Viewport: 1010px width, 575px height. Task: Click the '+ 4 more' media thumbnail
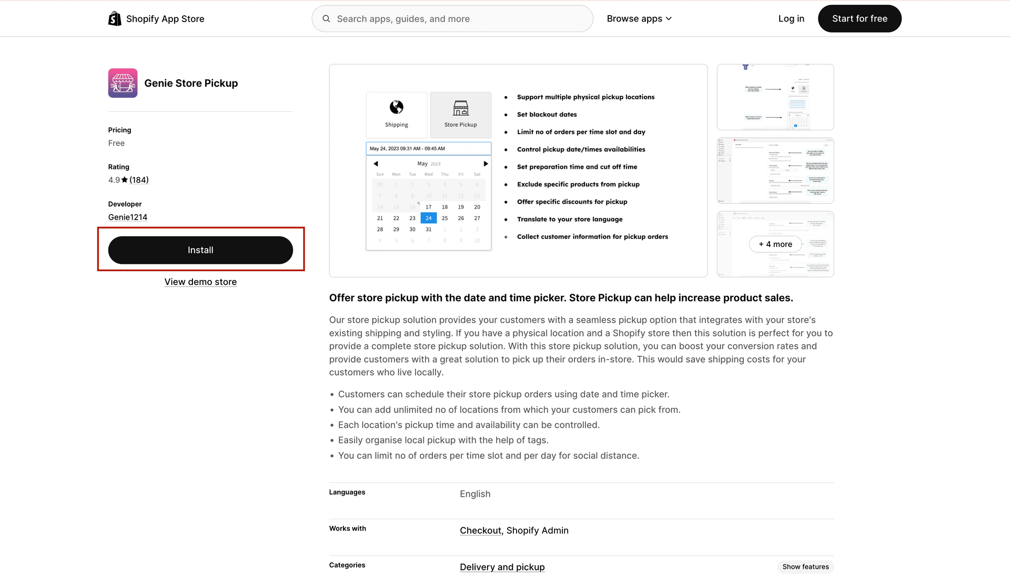click(775, 244)
